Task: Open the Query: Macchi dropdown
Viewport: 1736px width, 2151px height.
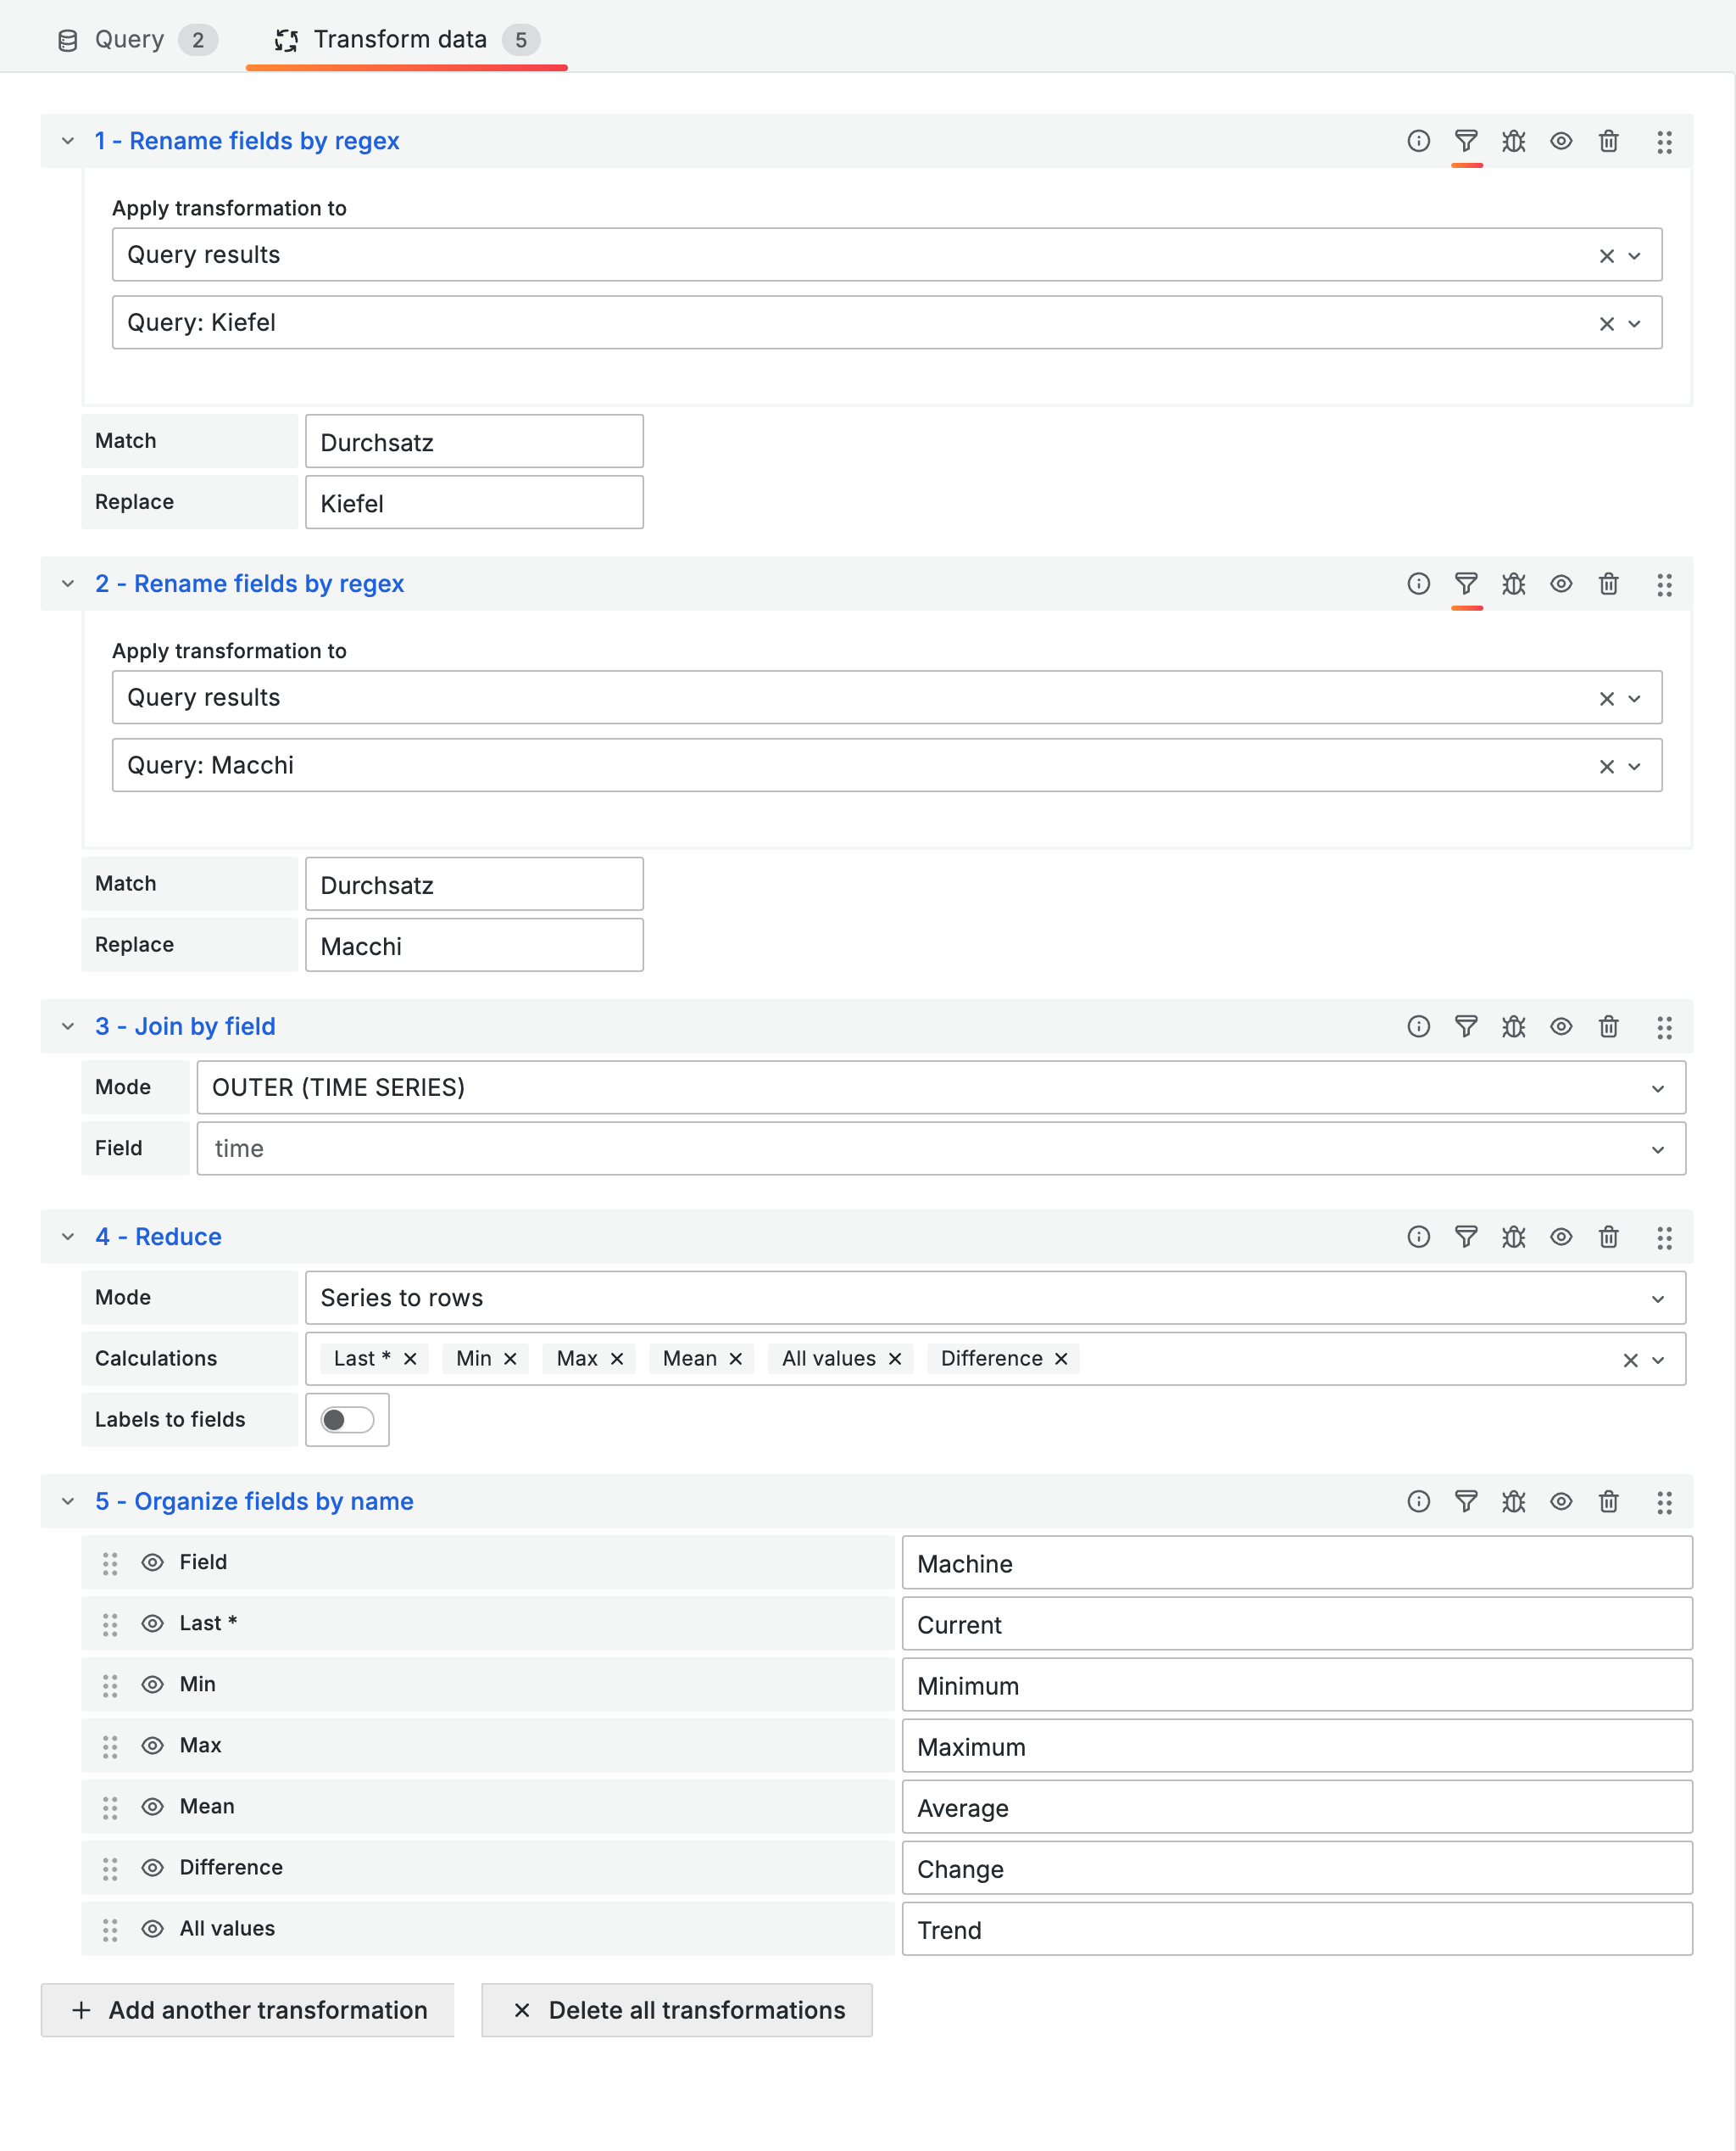Action: tap(1634, 767)
